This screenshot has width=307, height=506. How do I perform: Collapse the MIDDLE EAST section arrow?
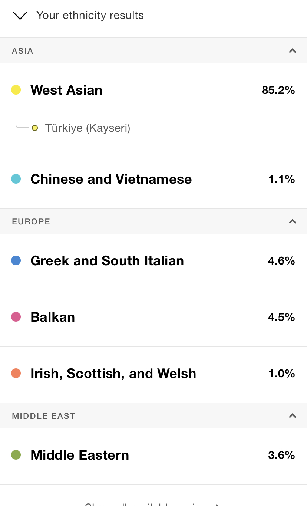tap(293, 416)
